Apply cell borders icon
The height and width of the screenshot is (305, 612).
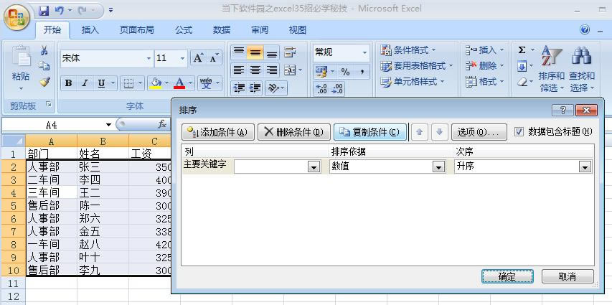click(128, 83)
